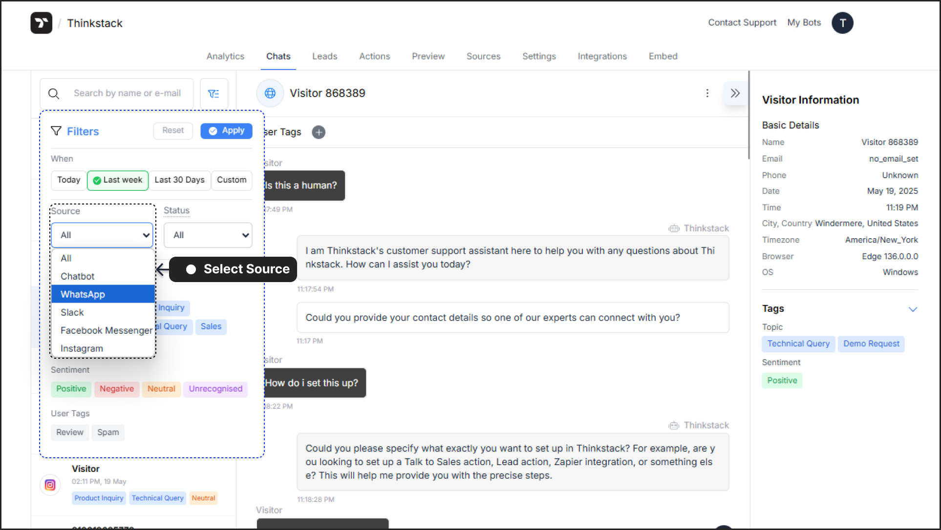Image resolution: width=941 pixels, height=530 pixels.
Task: Choose Chatbot in source list
Action: pyautogui.click(x=103, y=276)
